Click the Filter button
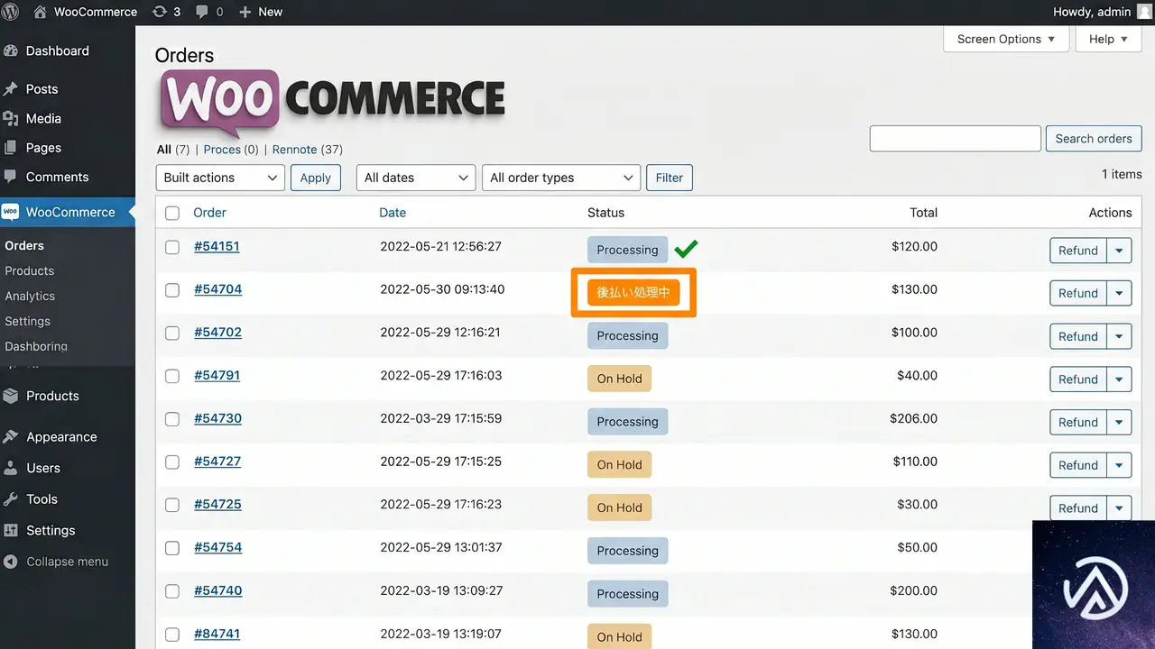Image resolution: width=1155 pixels, height=649 pixels. (x=670, y=178)
